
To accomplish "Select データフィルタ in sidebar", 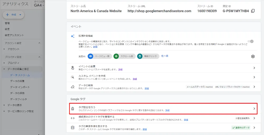I will [18, 99].
